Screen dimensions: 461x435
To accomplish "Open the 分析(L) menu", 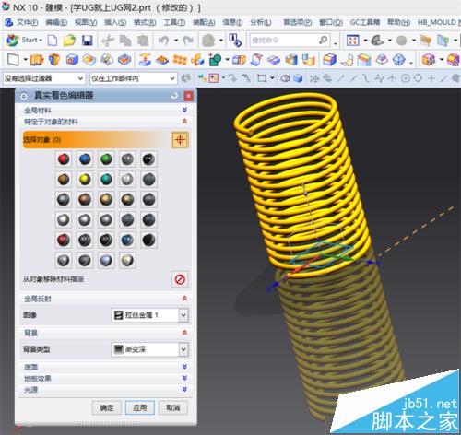I will (261, 22).
